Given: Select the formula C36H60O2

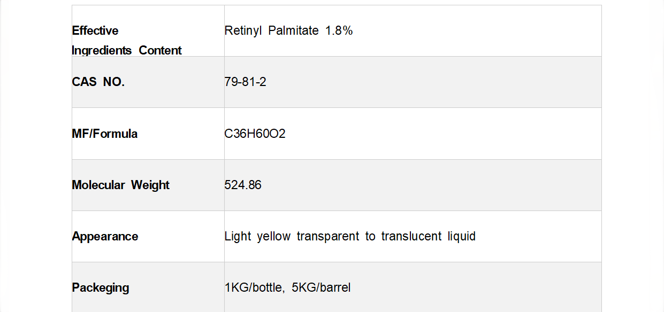Looking at the screenshot, I should pyautogui.click(x=255, y=134).
